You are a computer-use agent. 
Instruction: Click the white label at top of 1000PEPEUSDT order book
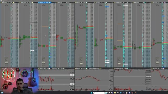tap(125, 5)
